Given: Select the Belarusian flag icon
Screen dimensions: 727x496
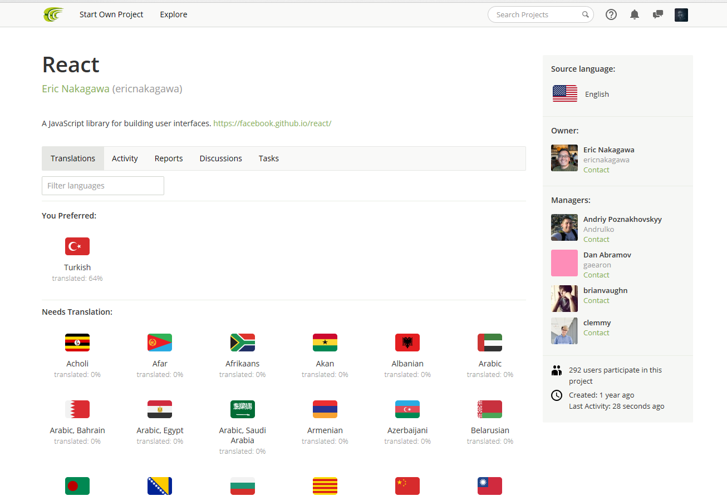Looking at the screenshot, I should [490, 409].
